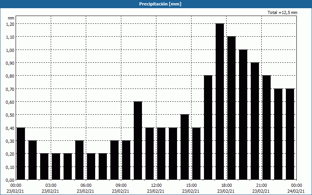The height and width of the screenshot is (195, 312).
Task: Click the 0,20 y-axis label
Action: pyautogui.click(x=11, y=154)
